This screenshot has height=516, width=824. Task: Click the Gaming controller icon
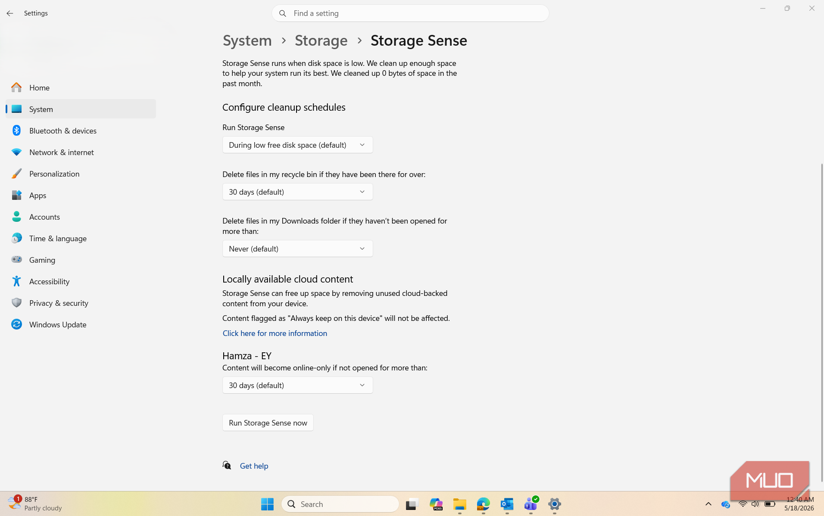pyautogui.click(x=16, y=260)
